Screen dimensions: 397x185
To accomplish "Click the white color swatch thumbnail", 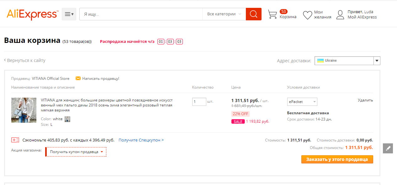I will pos(67,119).
